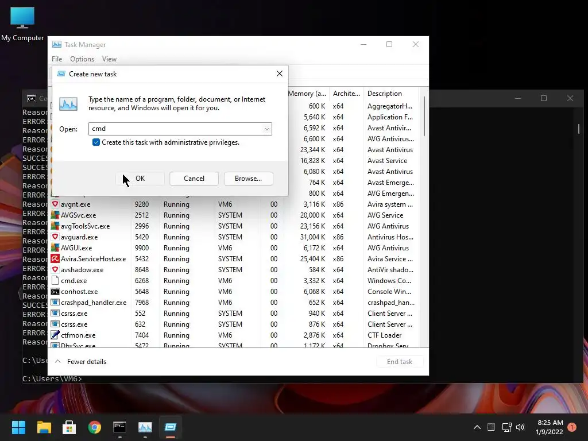Select the Avira.ServiceHost.exe process row
Screen dimensions: 588x441
click(x=234, y=259)
